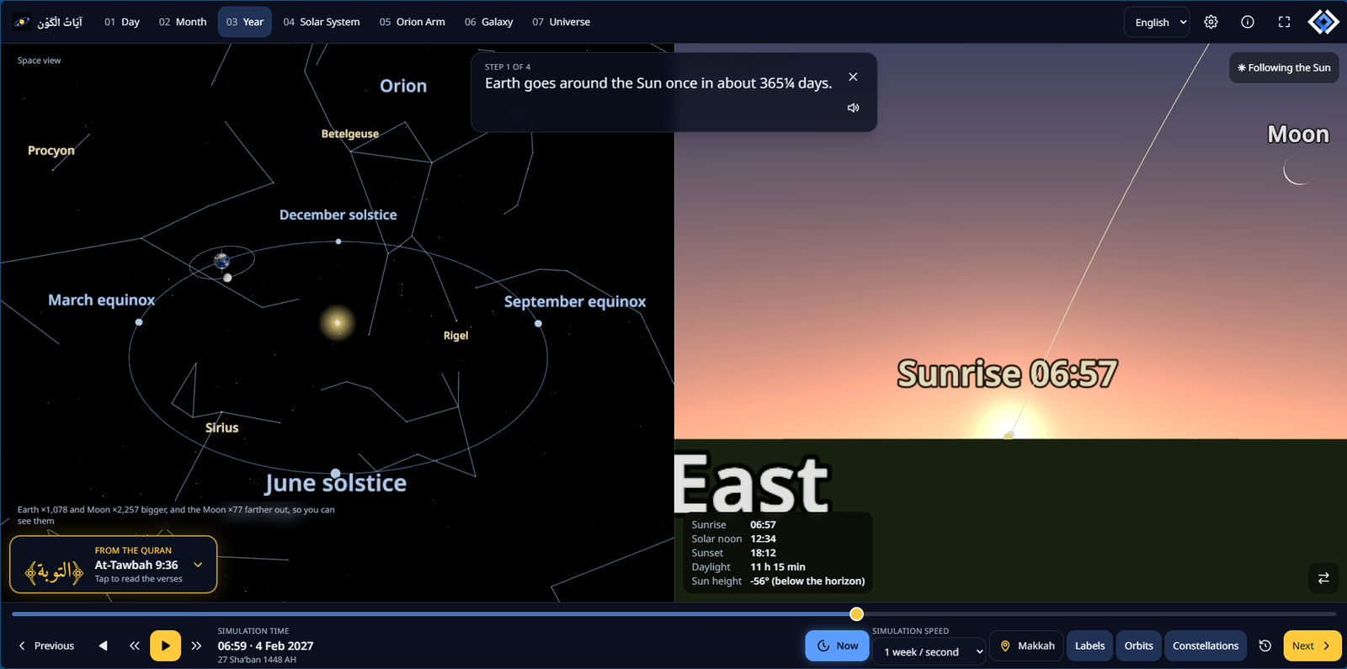Screen dimensions: 1347x669
Task: Open the English language dropdown
Action: coord(1157,22)
